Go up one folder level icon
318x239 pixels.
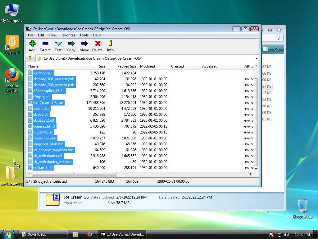pos(30,58)
